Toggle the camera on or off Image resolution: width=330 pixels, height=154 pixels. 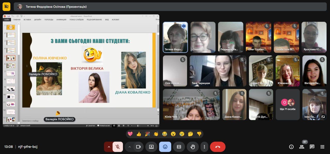[x=138, y=147]
